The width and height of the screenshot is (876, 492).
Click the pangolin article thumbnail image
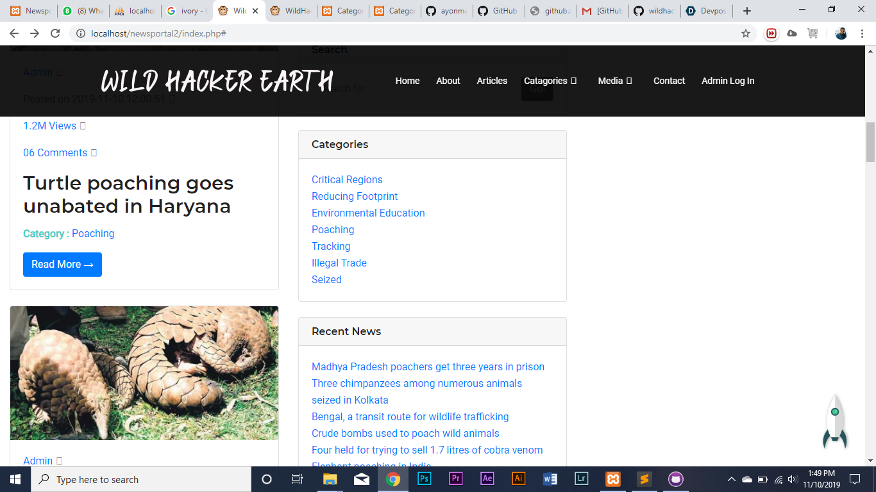(144, 373)
